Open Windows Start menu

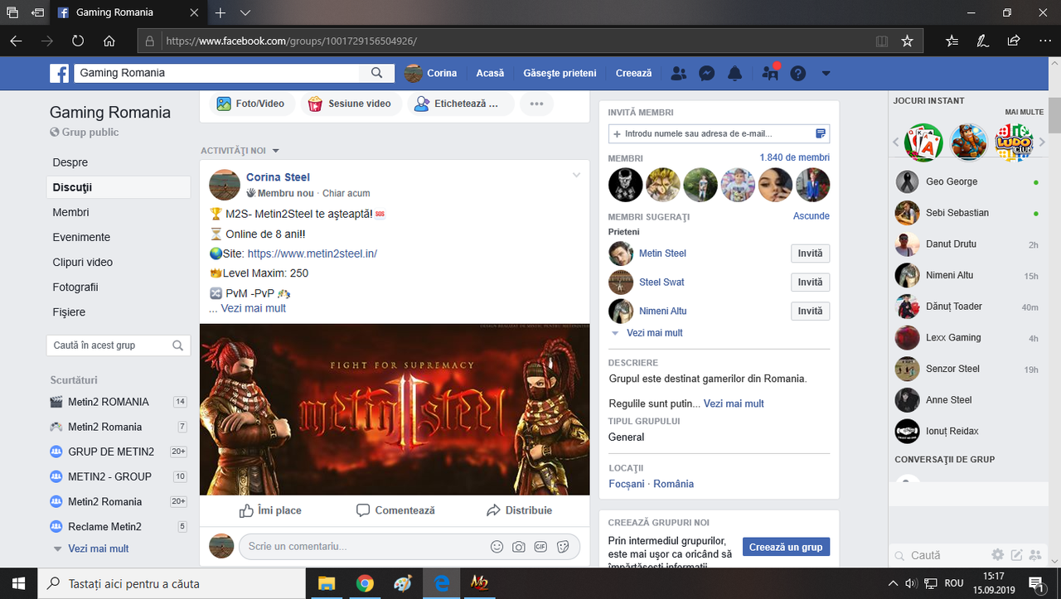[18, 583]
